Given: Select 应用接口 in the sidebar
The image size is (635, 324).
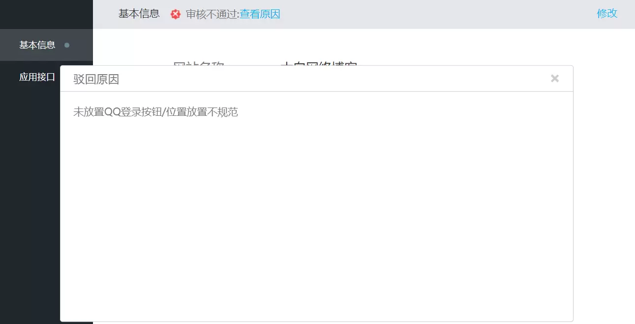Looking at the screenshot, I should tap(37, 77).
